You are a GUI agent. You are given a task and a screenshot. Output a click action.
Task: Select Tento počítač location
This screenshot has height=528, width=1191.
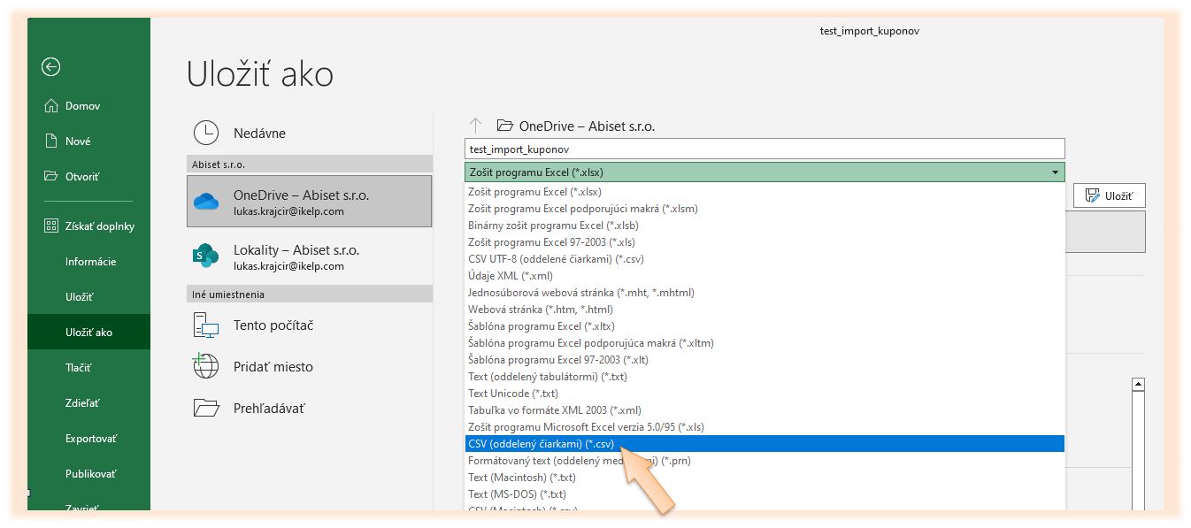click(x=273, y=325)
